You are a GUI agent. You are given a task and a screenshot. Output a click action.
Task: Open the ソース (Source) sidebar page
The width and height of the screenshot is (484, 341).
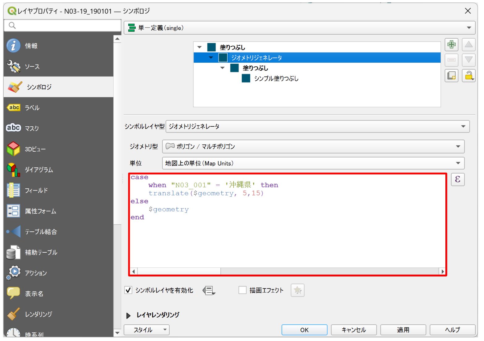coord(58,66)
